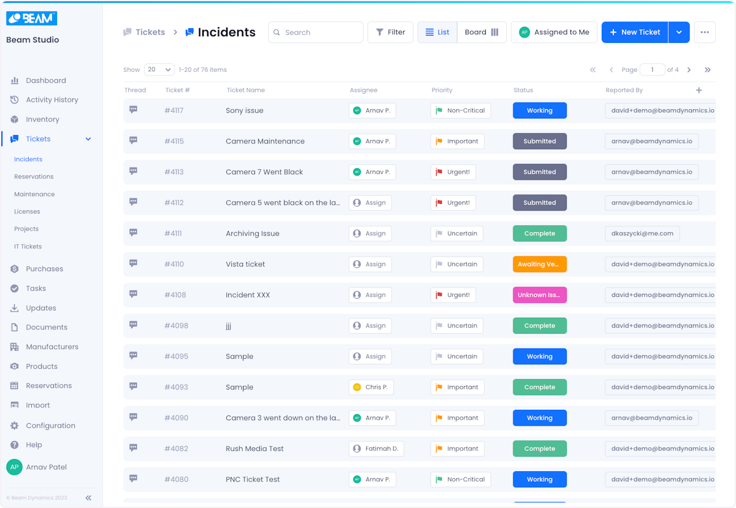Open thread icon for Incident XXX
The image size is (736, 508).
point(133,294)
